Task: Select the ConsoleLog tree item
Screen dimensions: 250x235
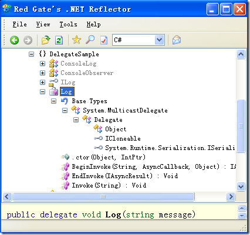Action: pos(79,63)
